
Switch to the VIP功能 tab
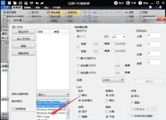[x=56, y=8]
